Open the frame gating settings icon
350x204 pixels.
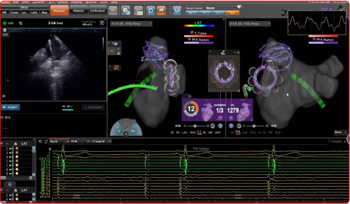[102, 23]
